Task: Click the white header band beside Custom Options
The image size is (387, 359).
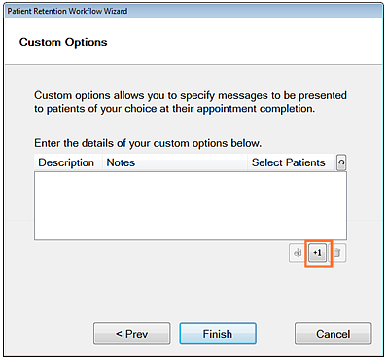Action: pos(243,42)
